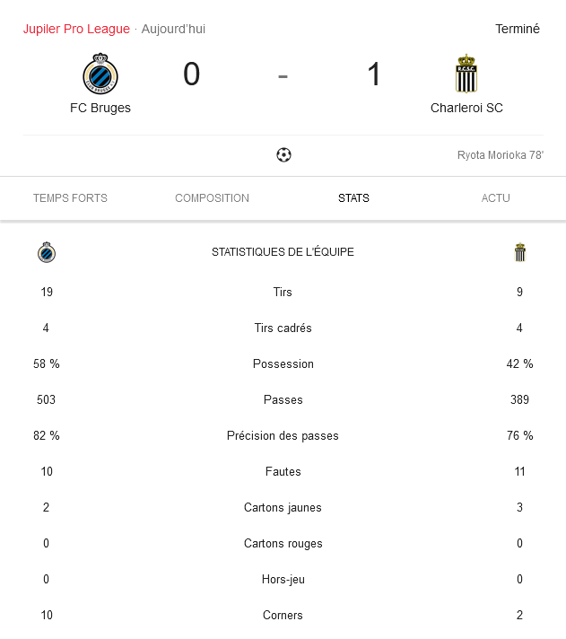
Task: Click the Tirs cadrés stat label
Action: pyautogui.click(x=283, y=328)
